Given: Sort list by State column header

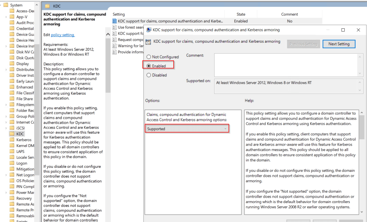Looking at the screenshot, I should tap(241, 14).
